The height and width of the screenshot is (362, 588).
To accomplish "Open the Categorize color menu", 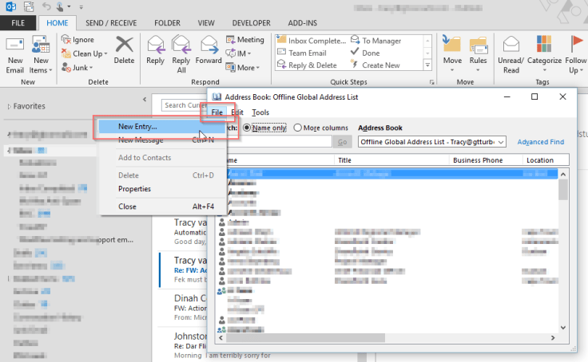I will [544, 54].
